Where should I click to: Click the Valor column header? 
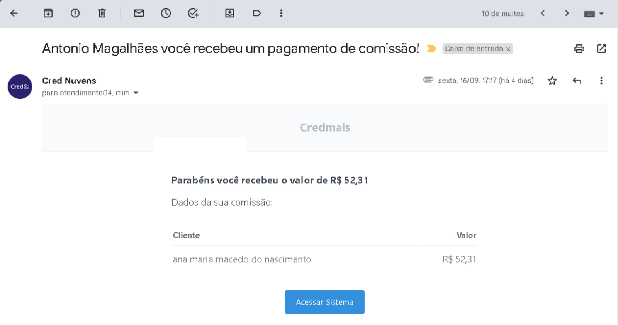pos(466,235)
